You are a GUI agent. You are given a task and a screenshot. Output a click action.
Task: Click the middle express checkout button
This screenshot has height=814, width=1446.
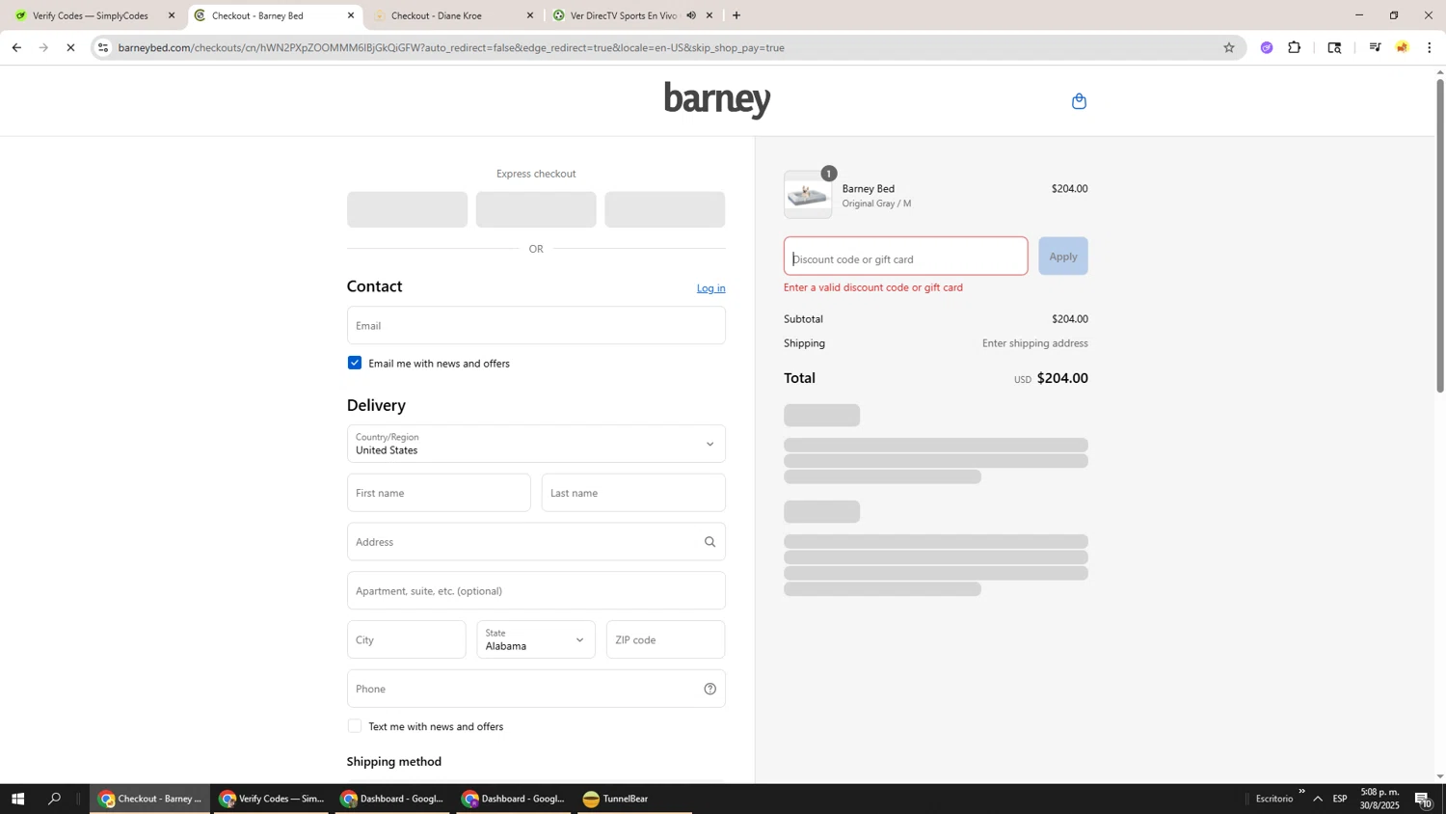pos(536,209)
